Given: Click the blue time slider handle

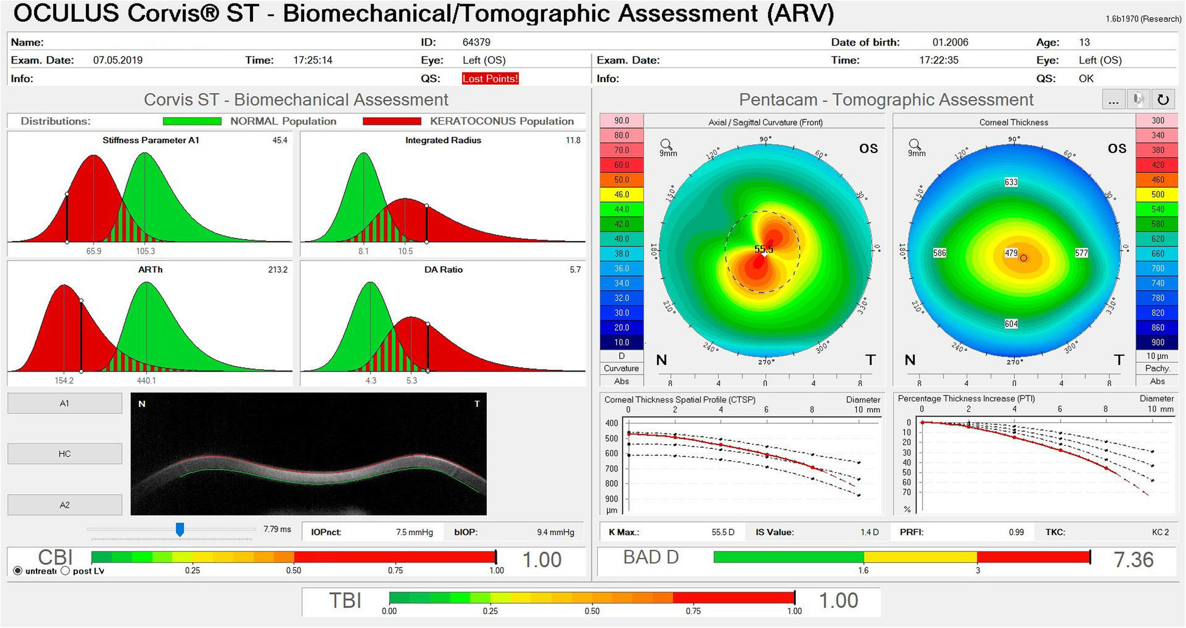Looking at the screenshot, I should coord(180,529).
